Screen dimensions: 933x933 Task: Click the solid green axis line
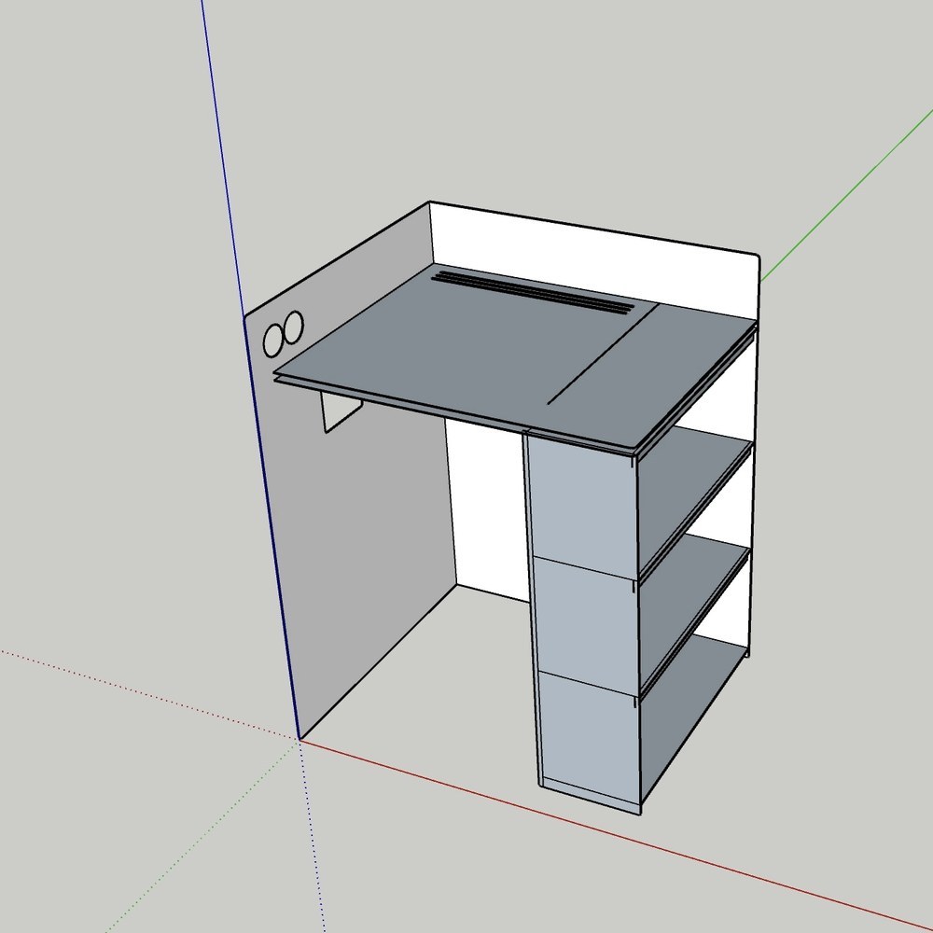point(847,195)
